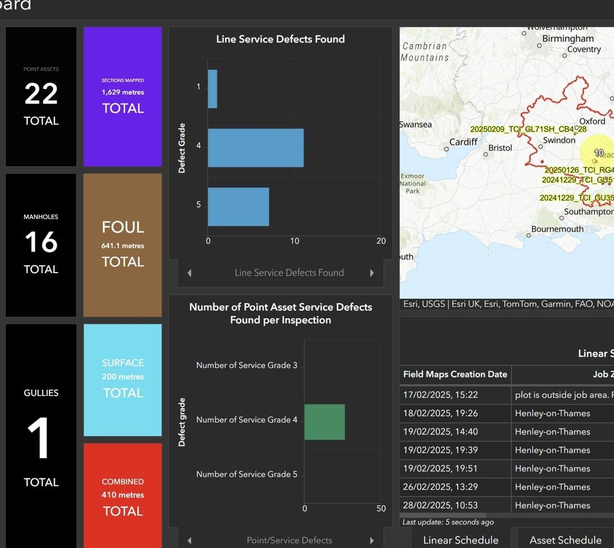This screenshot has height=548, width=614.
Task: Click the Field Maps Creation Date column header
Action: [455, 374]
